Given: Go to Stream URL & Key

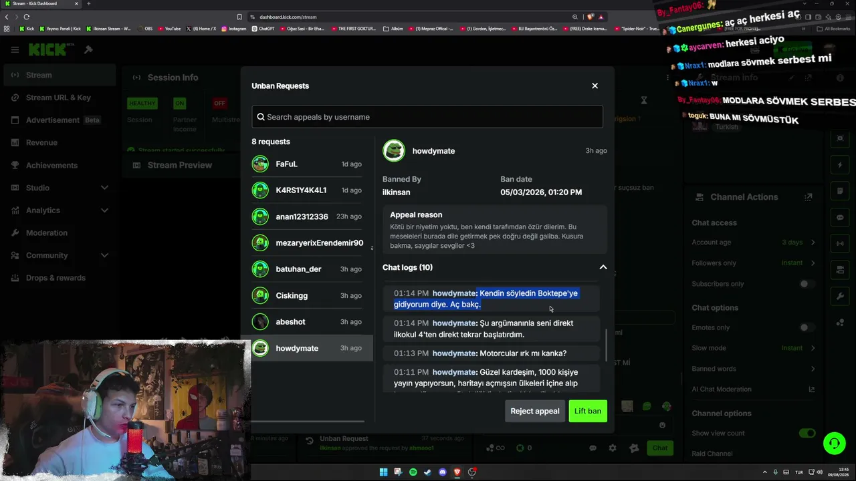Looking at the screenshot, I should coord(58,98).
